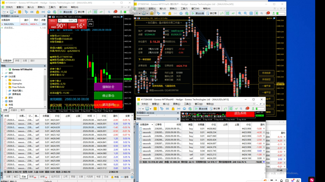
Task: Toggle EN language button on left chart
Action: pyautogui.click(x=91, y=24)
